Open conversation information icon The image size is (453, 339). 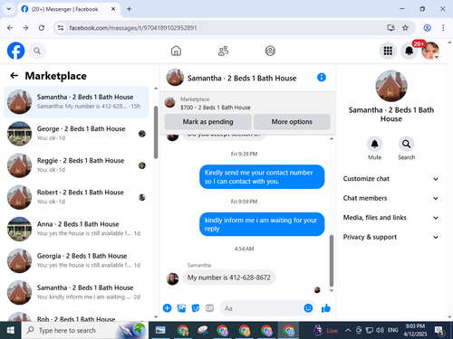[x=322, y=78]
